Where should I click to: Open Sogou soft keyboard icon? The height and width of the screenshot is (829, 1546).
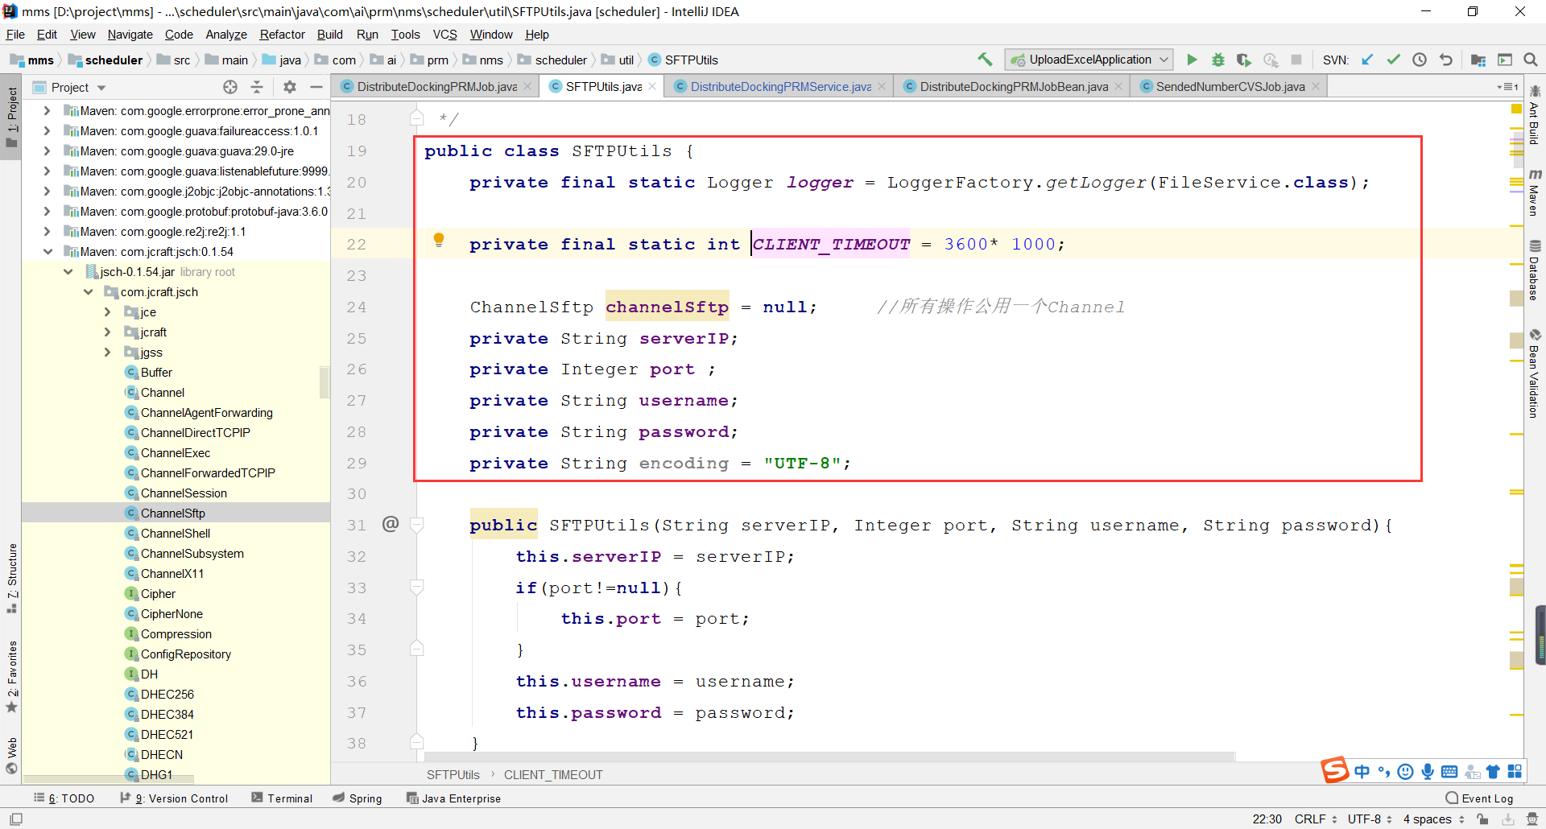[1449, 772]
